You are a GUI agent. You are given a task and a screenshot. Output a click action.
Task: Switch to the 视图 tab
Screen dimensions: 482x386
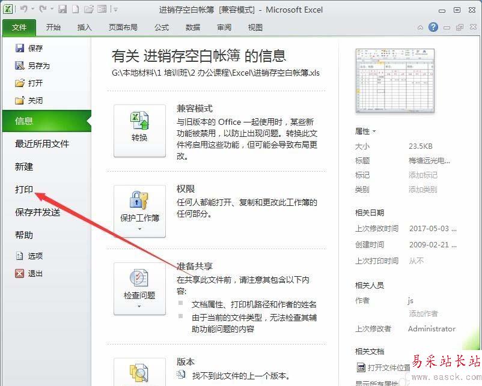coord(255,28)
